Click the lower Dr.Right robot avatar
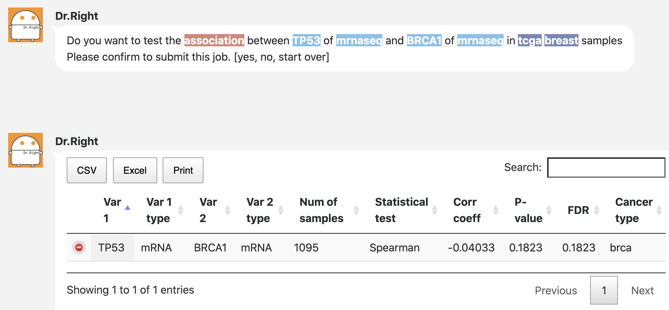The image size is (669, 310). pyautogui.click(x=26, y=150)
